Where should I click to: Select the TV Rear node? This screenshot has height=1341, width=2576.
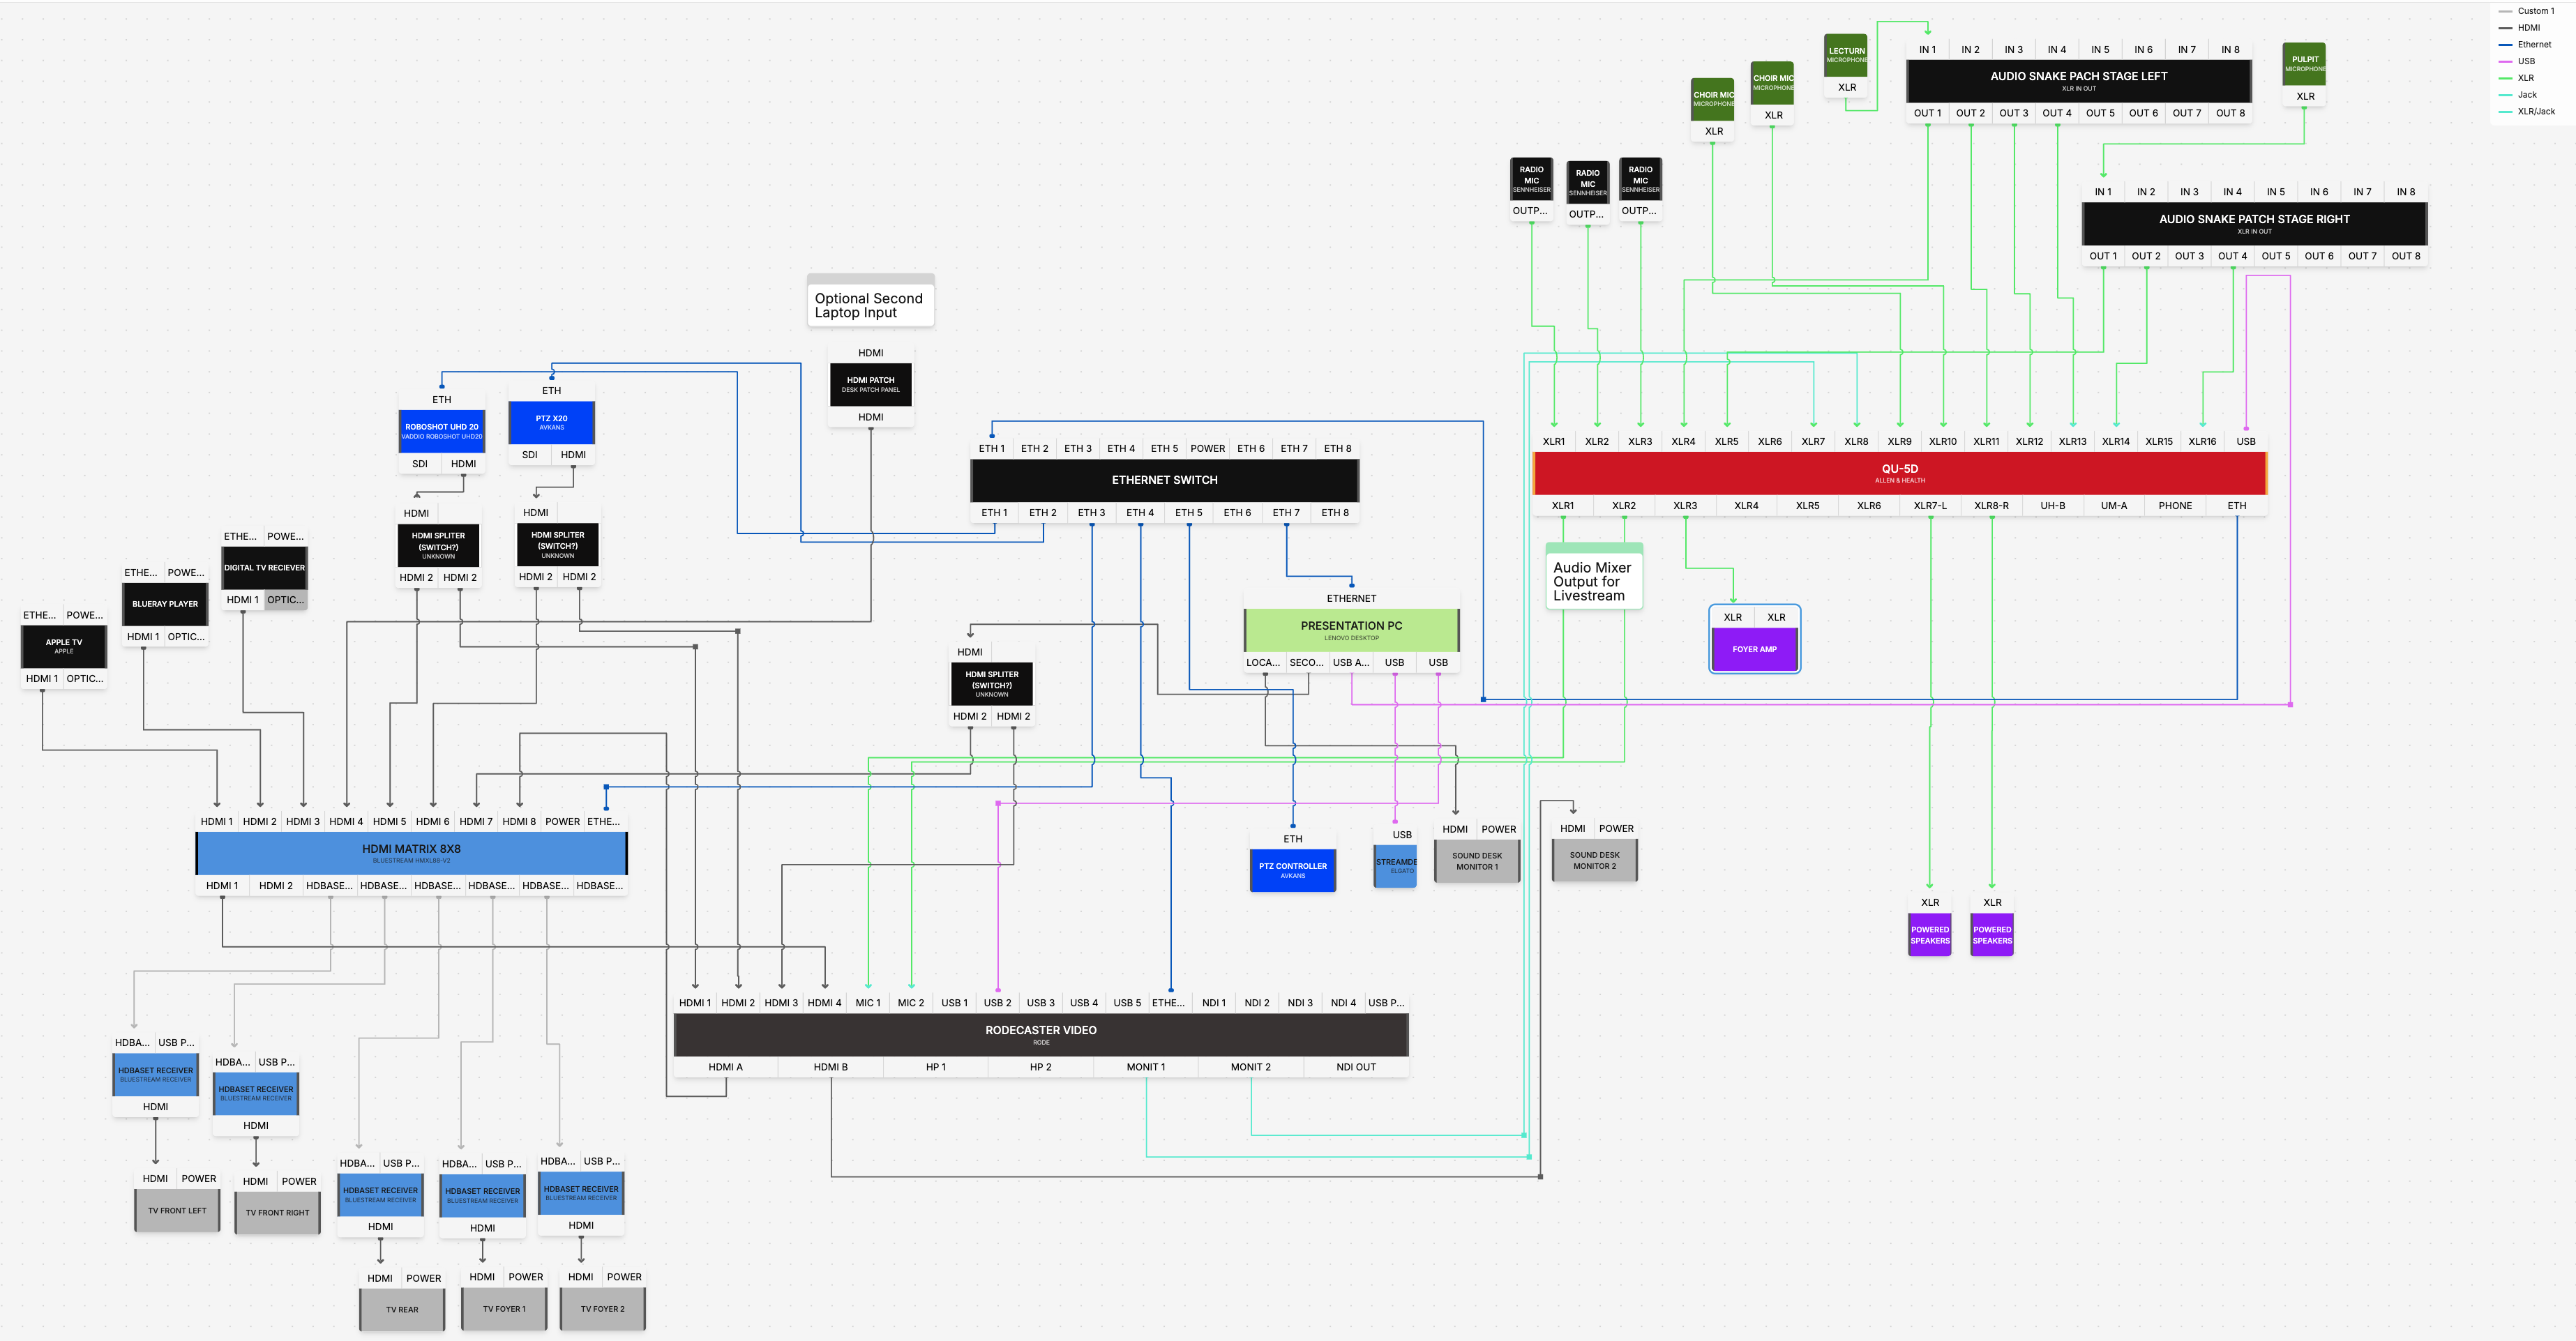402,1310
